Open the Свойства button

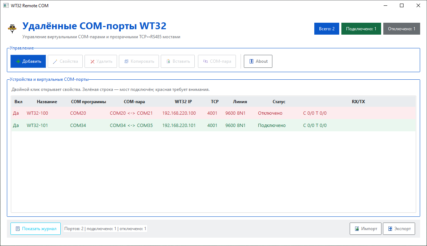(x=65, y=61)
